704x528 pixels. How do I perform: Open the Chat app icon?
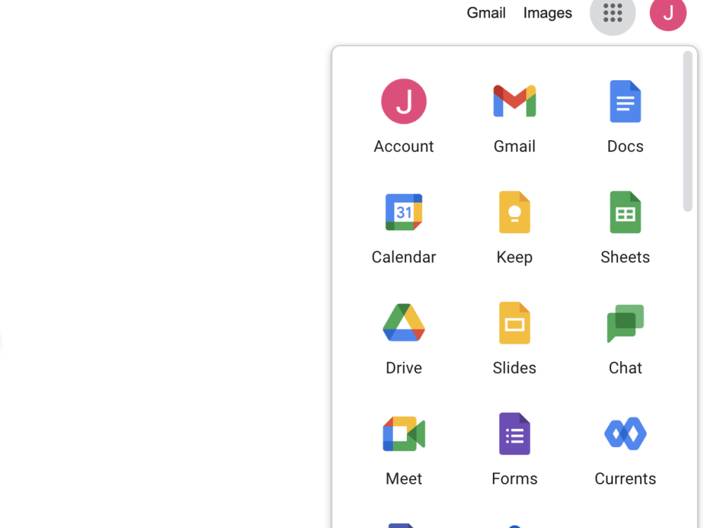625,323
